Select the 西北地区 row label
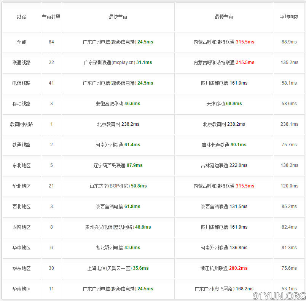The height and width of the screenshot is (301, 306). tap(21, 207)
